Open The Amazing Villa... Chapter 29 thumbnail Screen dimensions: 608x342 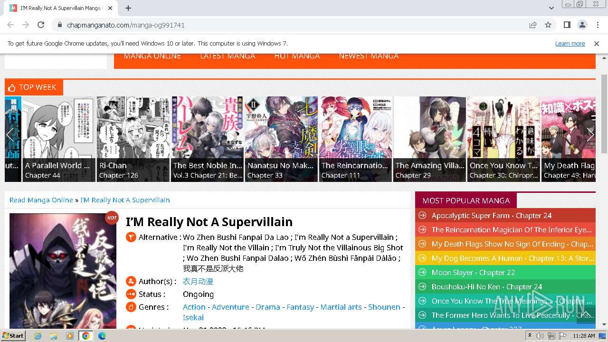429,139
